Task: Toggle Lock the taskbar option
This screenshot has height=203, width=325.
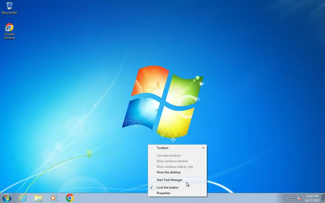Action: (x=177, y=188)
